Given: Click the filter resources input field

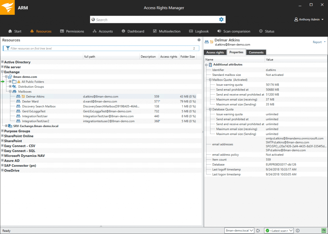Looking at the screenshot, I should click(x=101, y=48).
